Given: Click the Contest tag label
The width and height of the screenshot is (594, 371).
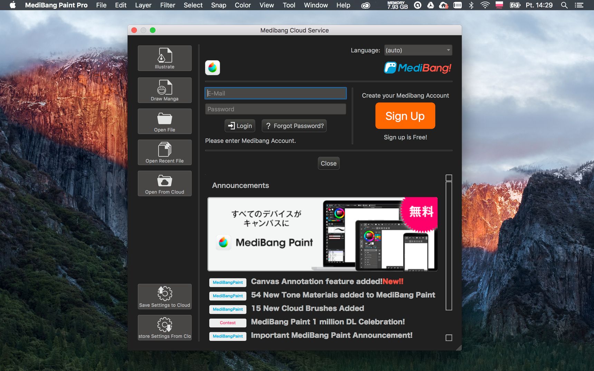Looking at the screenshot, I should (x=228, y=323).
